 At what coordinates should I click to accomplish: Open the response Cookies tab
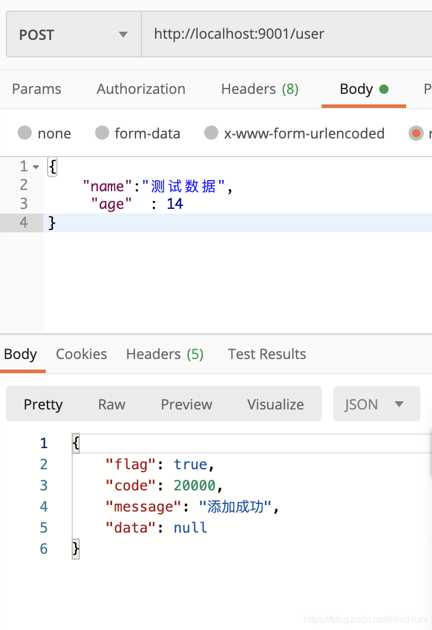[x=82, y=354]
